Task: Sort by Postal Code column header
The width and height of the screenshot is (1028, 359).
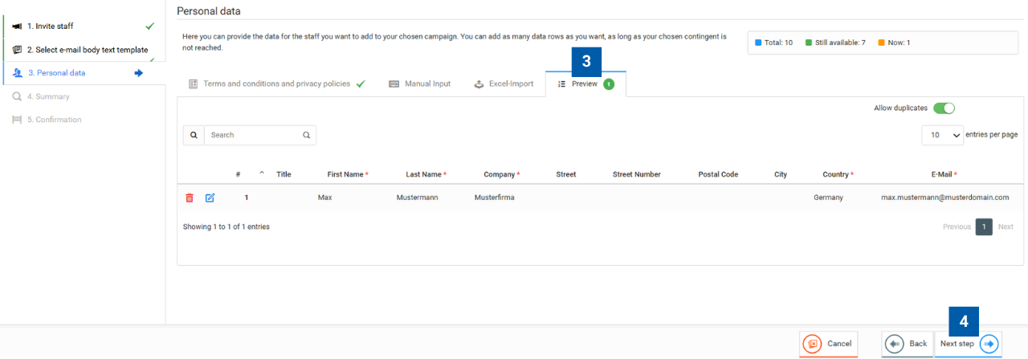Action: tap(718, 174)
